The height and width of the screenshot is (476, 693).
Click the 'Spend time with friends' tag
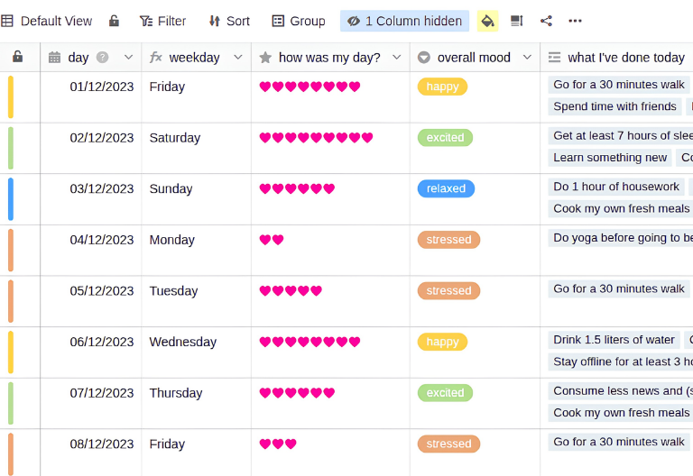click(614, 106)
